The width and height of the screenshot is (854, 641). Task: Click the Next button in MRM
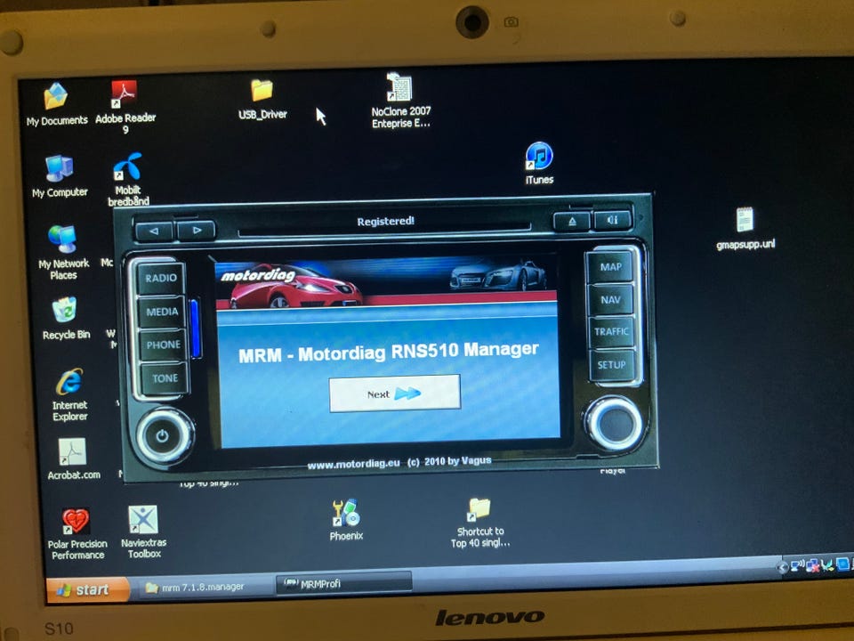394,393
